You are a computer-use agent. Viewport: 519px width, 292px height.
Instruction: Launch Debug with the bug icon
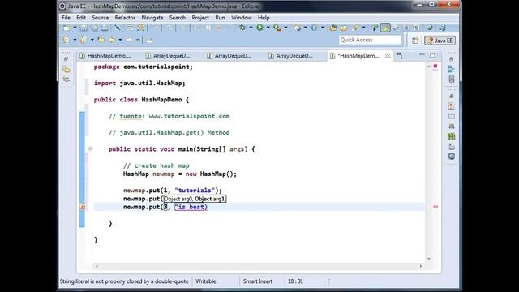pyautogui.click(x=242, y=28)
